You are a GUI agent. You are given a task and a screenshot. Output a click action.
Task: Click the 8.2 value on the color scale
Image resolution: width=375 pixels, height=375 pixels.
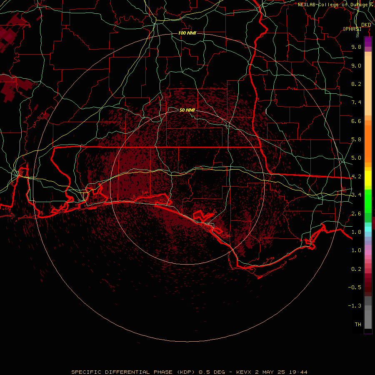pos(356,84)
